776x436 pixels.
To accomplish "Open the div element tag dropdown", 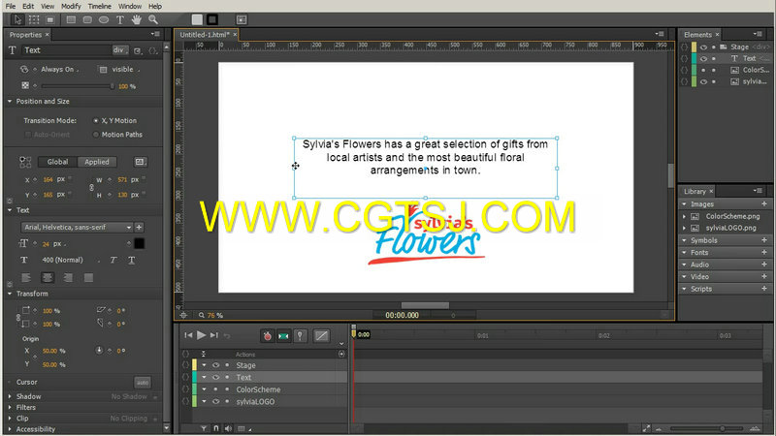I will (120, 50).
